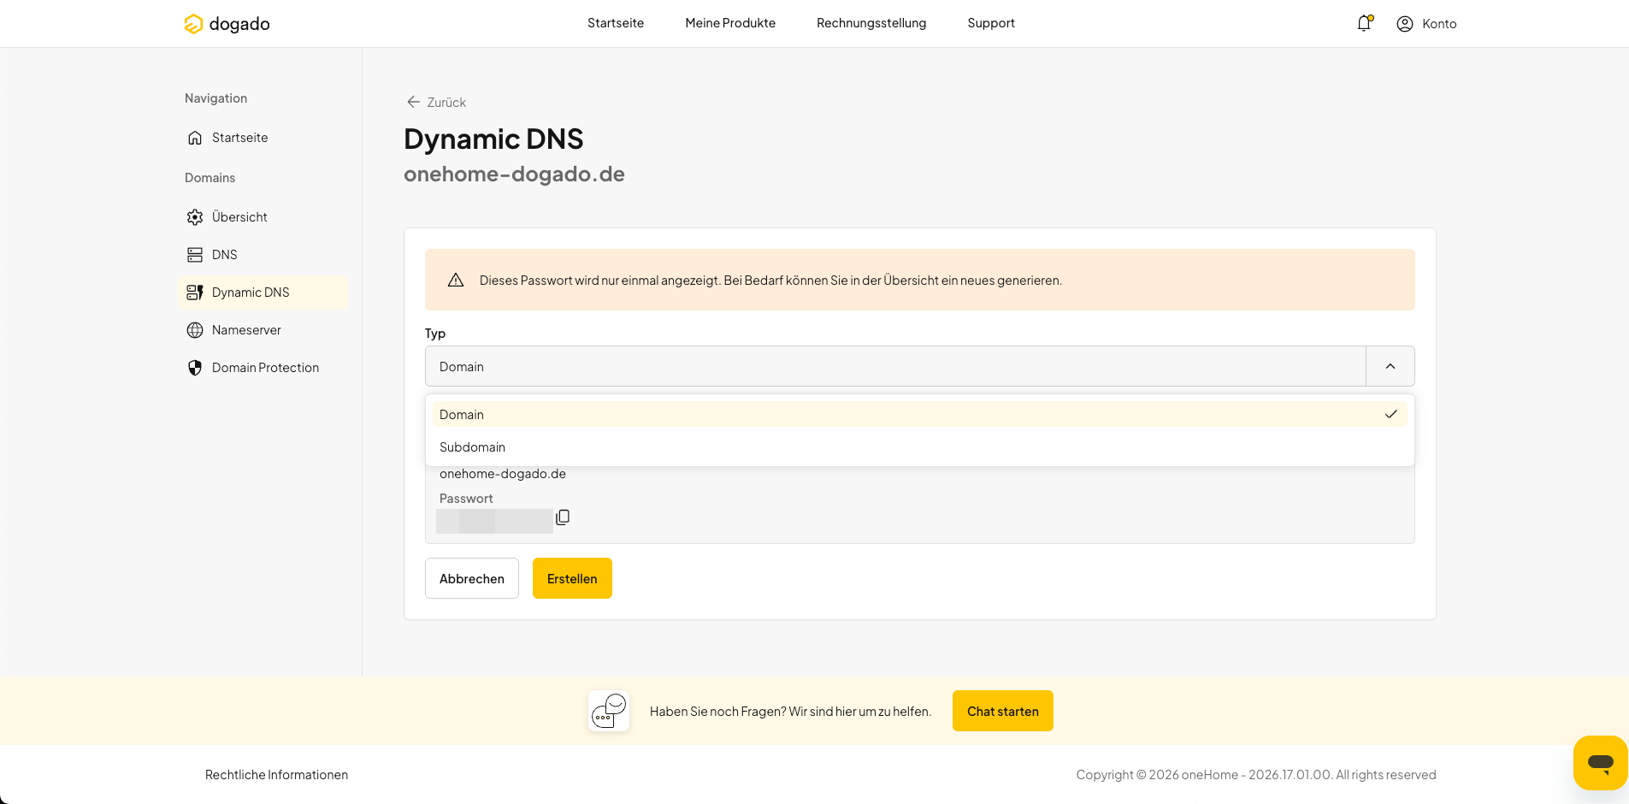
Task: Choose the Subdomain option in the list
Action: 919,447
